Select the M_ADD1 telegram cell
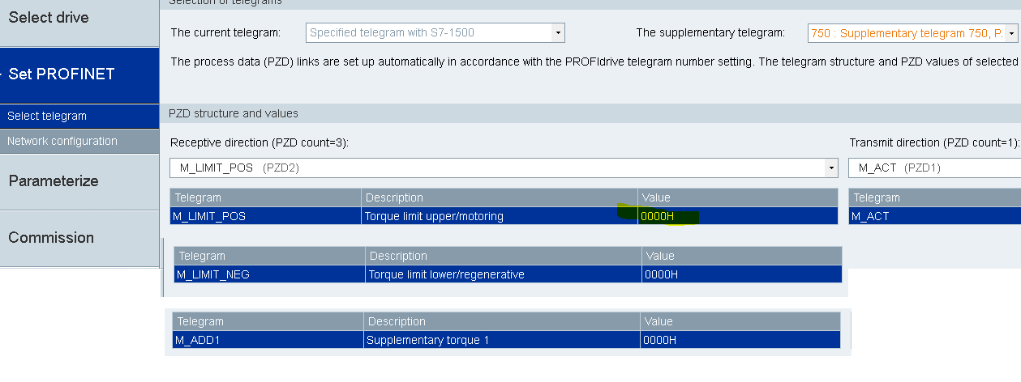 [x=268, y=340]
